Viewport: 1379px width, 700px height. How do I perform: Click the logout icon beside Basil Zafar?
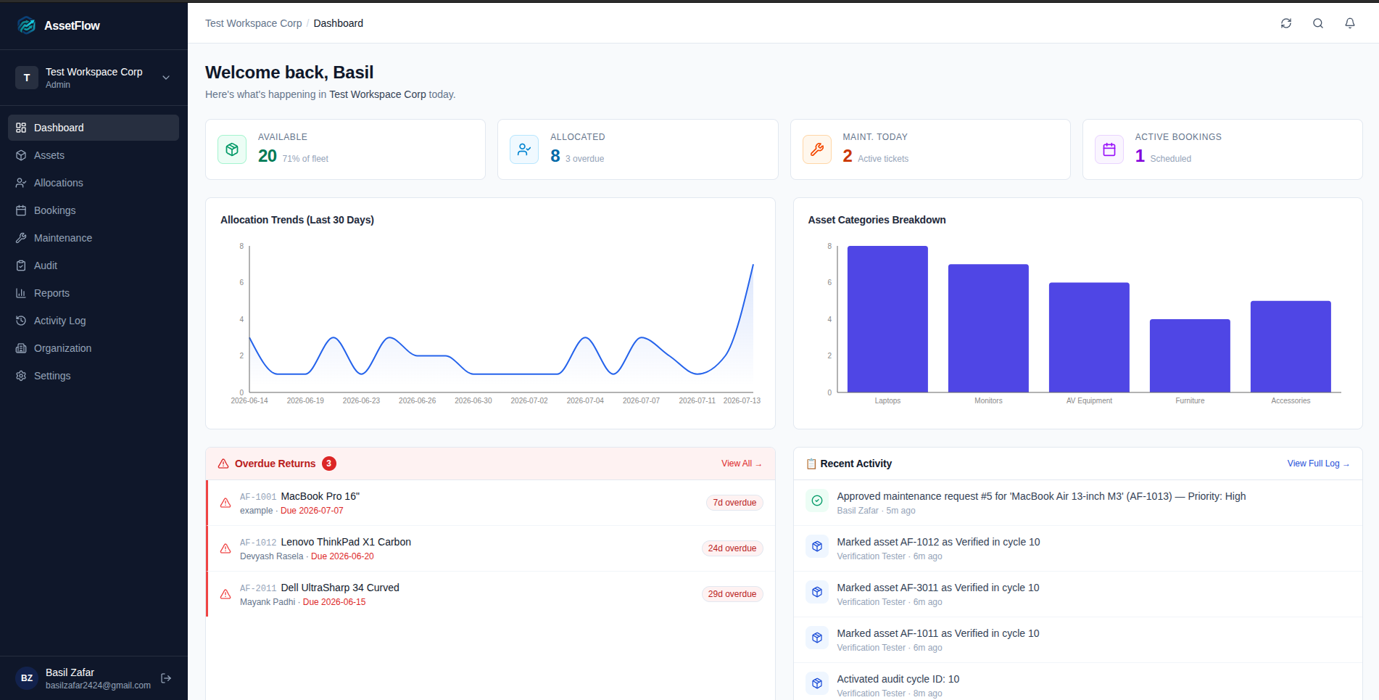click(x=166, y=678)
